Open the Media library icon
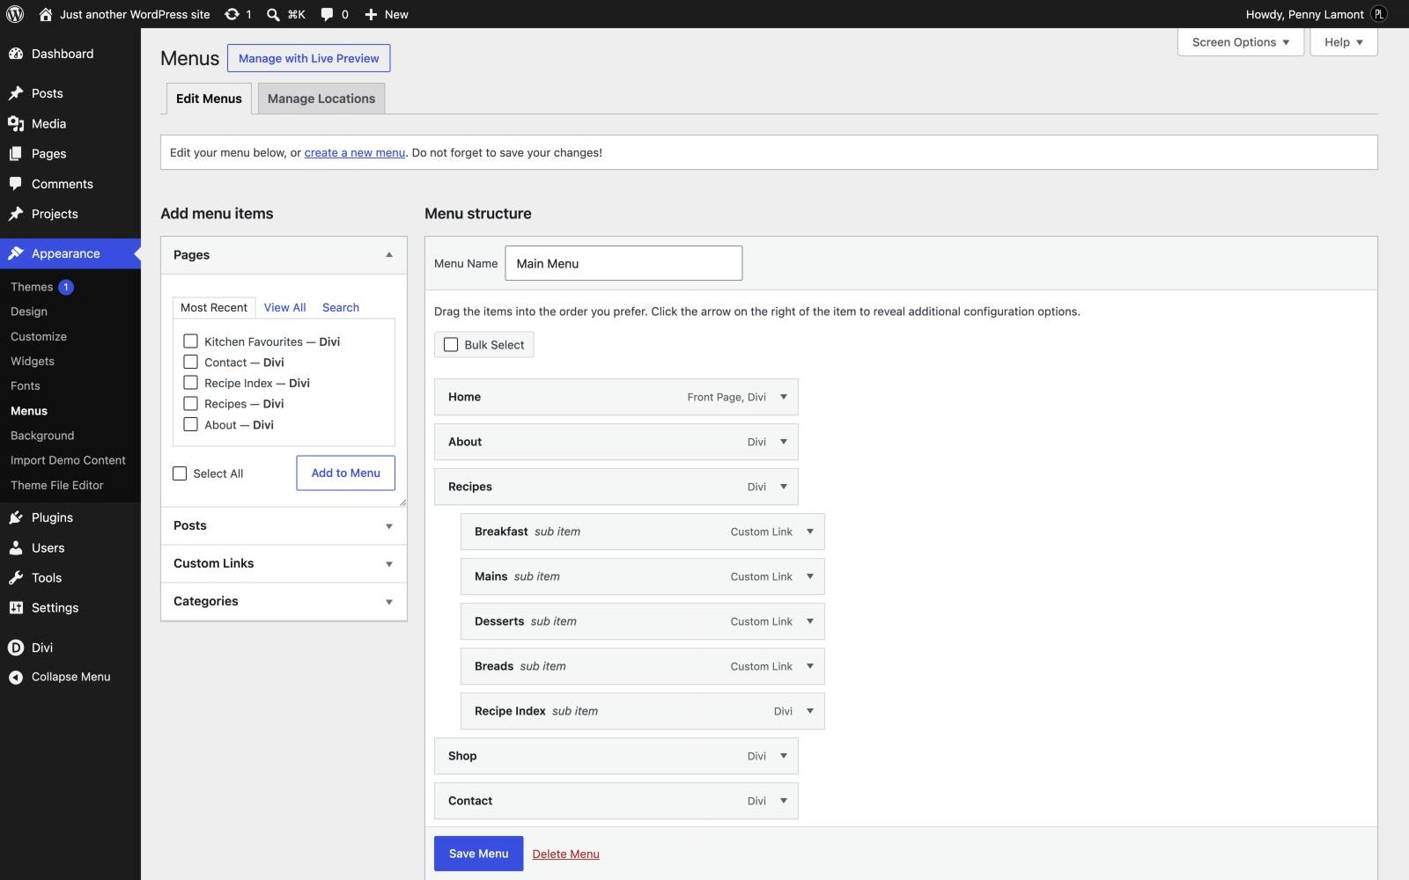The height and width of the screenshot is (880, 1409). [16, 123]
